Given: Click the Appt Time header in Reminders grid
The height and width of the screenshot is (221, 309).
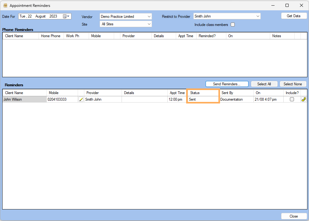Looking at the screenshot, I should coord(177,93).
